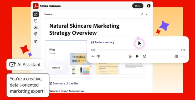Open the third sidebar checklist icon
This screenshot has height=100, width=195.
36,27
